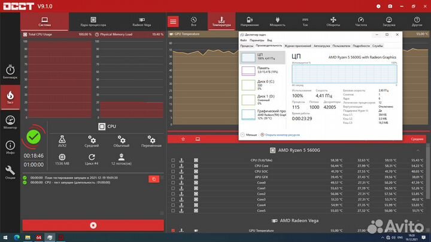Open Файл menu in Task Manager
The image size is (431, 242).
(x=243, y=41)
